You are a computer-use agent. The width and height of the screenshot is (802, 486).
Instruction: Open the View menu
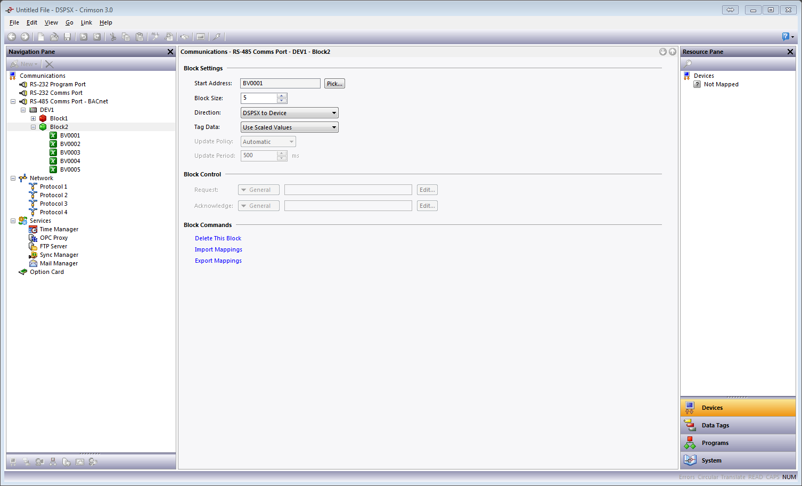[x=51, y=22]
